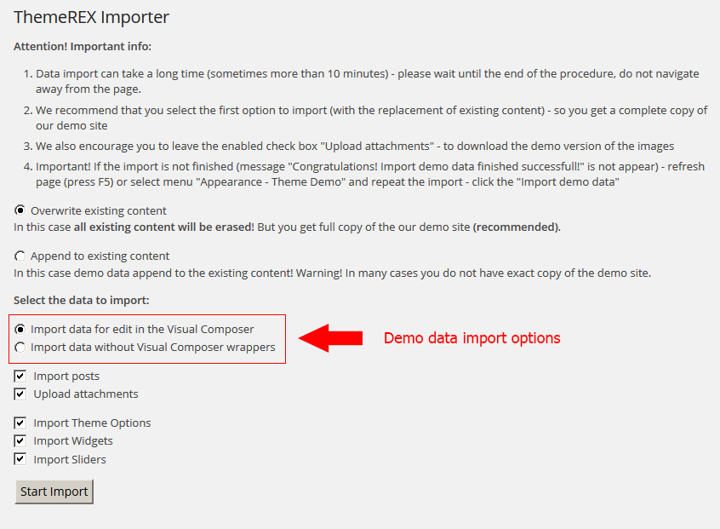Viewport: 720px width, 529px height.
Task: Select Import data for edit in Visual Composer
Action: click(x=20, y=329)
